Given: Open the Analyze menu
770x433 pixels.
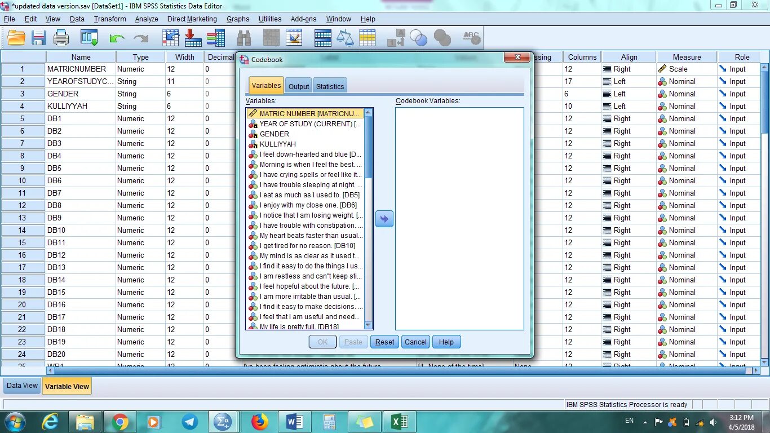Looking at the screenshot, I should point(147,19).
